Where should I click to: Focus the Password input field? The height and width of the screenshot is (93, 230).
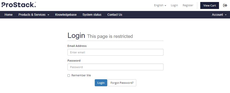(x=115, y=67)
